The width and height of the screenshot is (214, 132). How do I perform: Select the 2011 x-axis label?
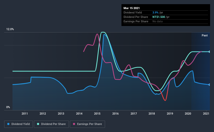(x=25, y=114)
